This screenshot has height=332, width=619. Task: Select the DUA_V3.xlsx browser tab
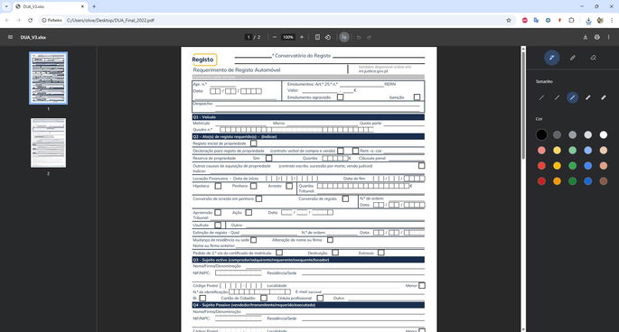tap(49, 6)
